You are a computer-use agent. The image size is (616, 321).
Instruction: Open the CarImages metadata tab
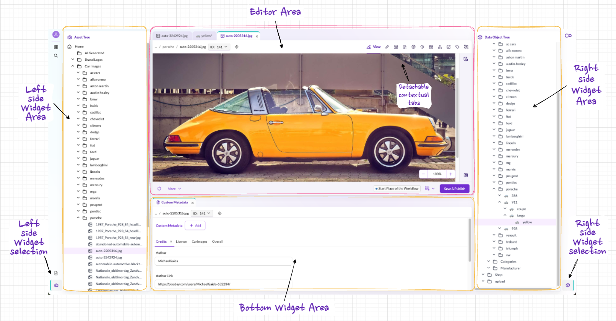[x=199, y=242]
